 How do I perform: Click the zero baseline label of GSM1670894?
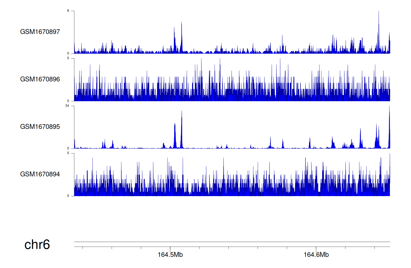68,196
